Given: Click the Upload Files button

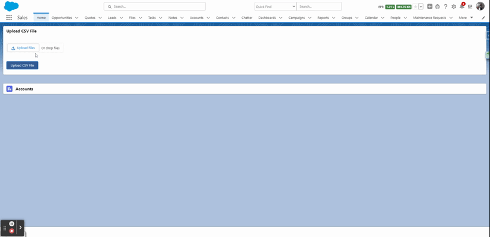Looking at the screenshot, I should (x=23, y=48).
